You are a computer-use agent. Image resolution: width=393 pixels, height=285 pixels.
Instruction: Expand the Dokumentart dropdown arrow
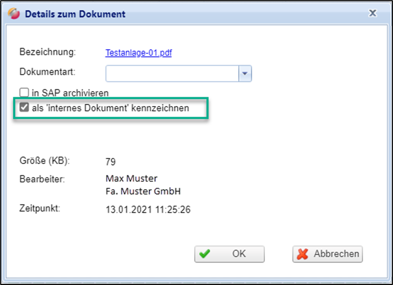[245, 74]
